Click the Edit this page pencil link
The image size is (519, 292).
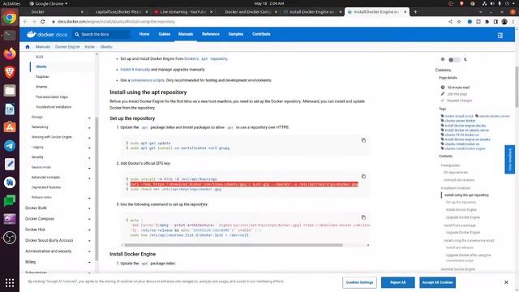pyautogui.click(x=457, y=94)
